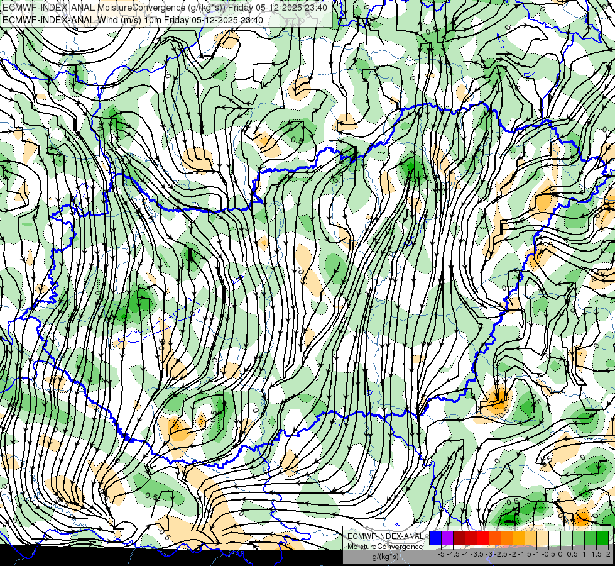Screen dimensions: 615x566
Task: Click the legend tick value 2
Action: pyautogui.click(x=608, y=554)
